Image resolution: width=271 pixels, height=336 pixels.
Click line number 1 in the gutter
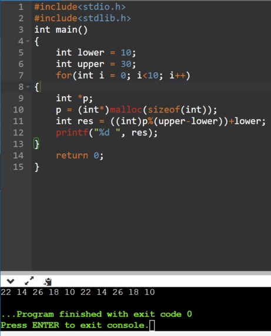(21, 7)
